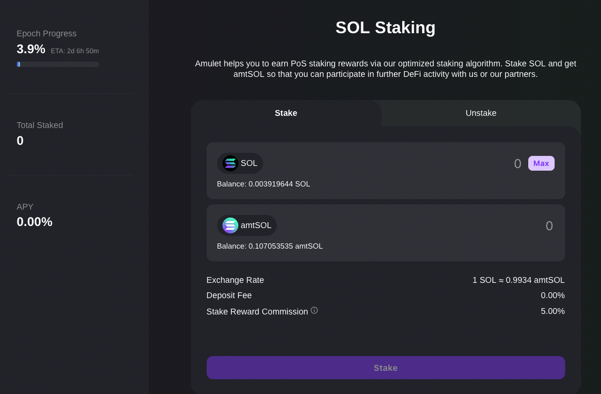Click the Max button
Screen dimensions: 601x394
point(541,163)
